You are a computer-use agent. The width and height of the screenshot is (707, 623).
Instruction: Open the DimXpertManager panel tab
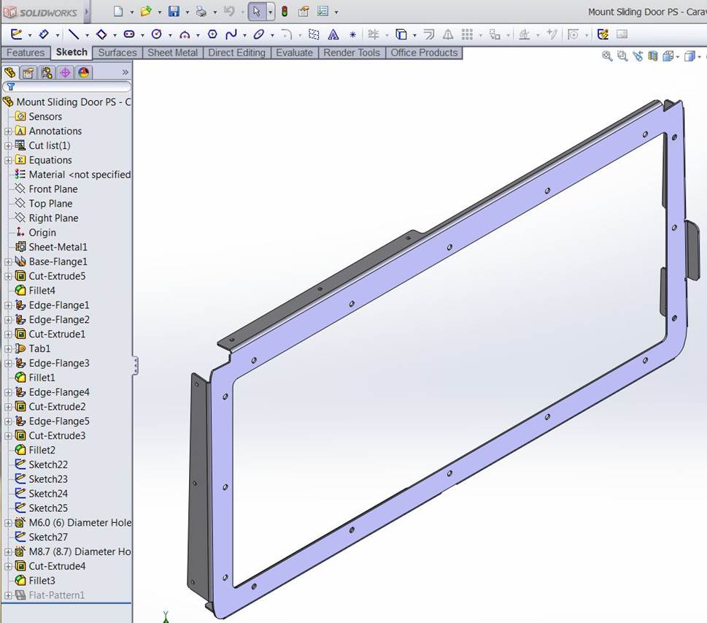click(65, 72)
